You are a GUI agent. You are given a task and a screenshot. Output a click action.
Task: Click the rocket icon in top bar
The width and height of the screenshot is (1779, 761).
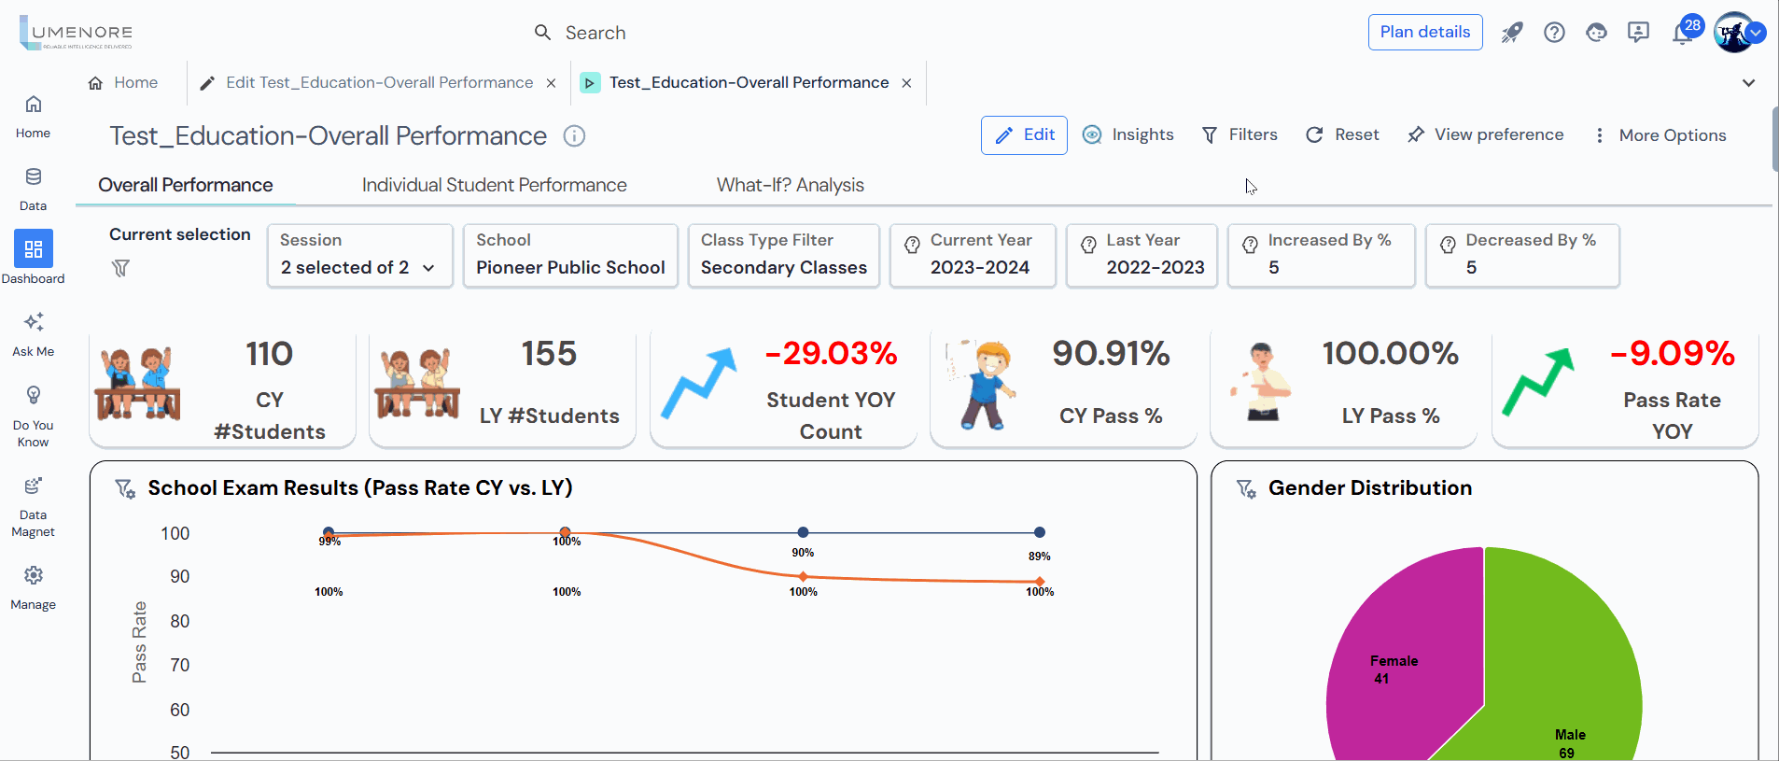click(1511, 33)
